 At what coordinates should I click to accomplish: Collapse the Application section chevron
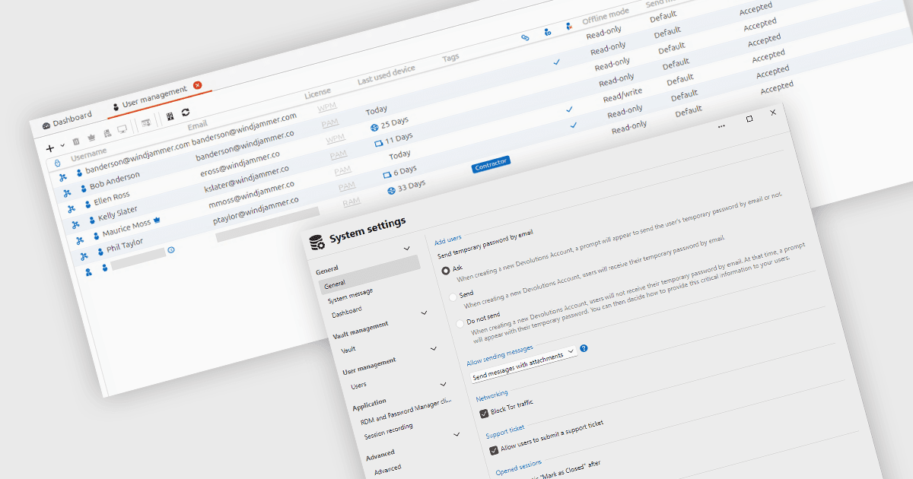point(444,385)
